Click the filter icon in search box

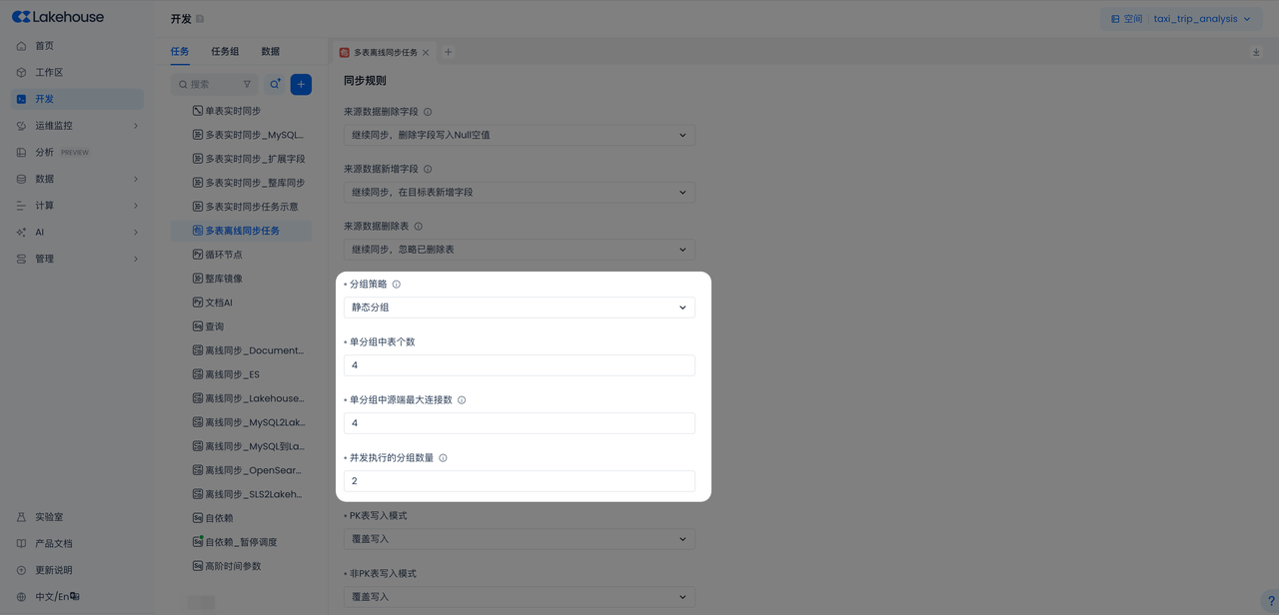pos(247,85)
